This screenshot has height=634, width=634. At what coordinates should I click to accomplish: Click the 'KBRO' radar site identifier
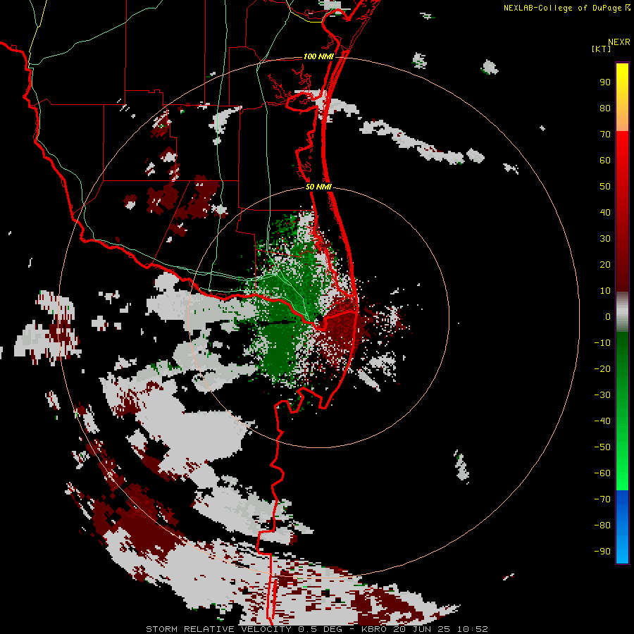(x=374, y=629)
